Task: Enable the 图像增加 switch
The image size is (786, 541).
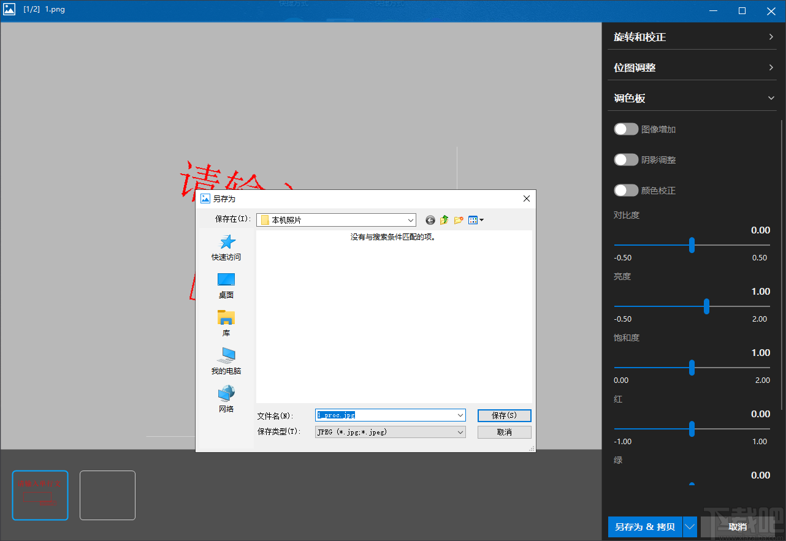Action: click(626, 129)
